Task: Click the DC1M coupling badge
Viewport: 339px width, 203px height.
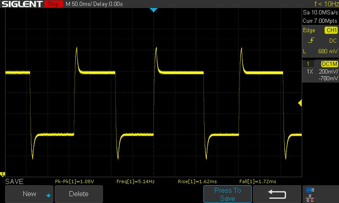Action: pos(329,64)
